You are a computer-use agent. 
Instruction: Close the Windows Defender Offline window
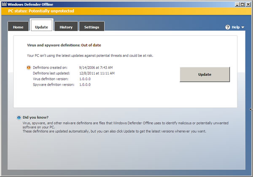tap(248, 4)
